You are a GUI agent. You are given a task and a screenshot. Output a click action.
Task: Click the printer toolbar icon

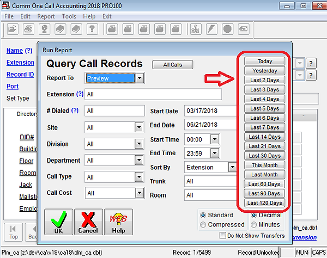point(28,29)
